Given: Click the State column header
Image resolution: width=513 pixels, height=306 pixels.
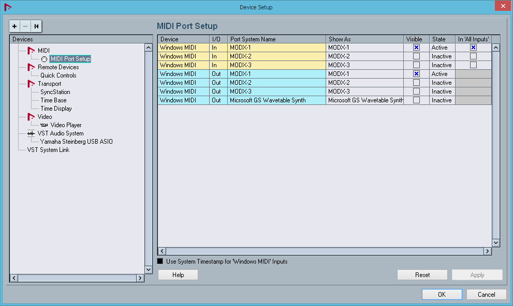Looking at the screenshot, I should pos(442,39).
